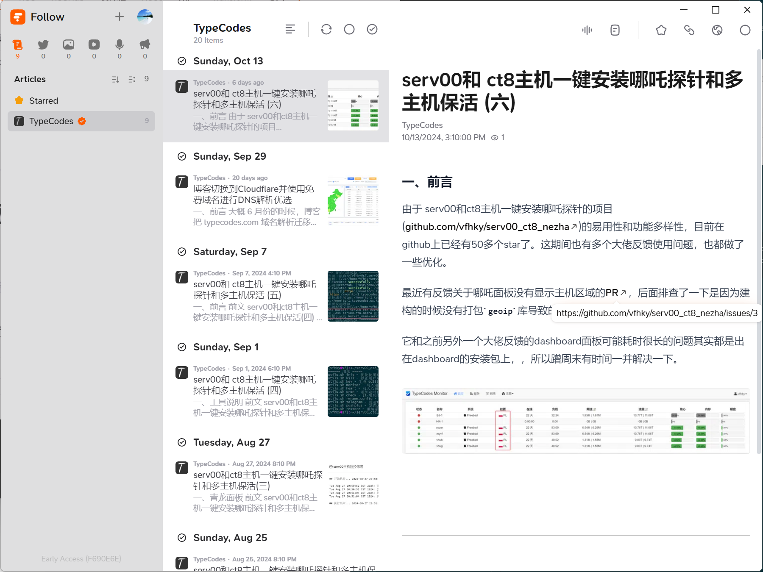This screenshot has width=763, height=572.
Task: Play text-to-speech audio for article
Action: [x=587, y=30]
